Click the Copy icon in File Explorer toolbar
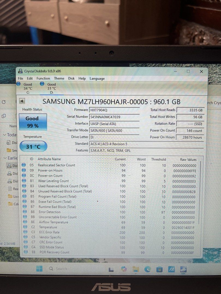Viewport: 221px width, 294px height. pos(4,116)
